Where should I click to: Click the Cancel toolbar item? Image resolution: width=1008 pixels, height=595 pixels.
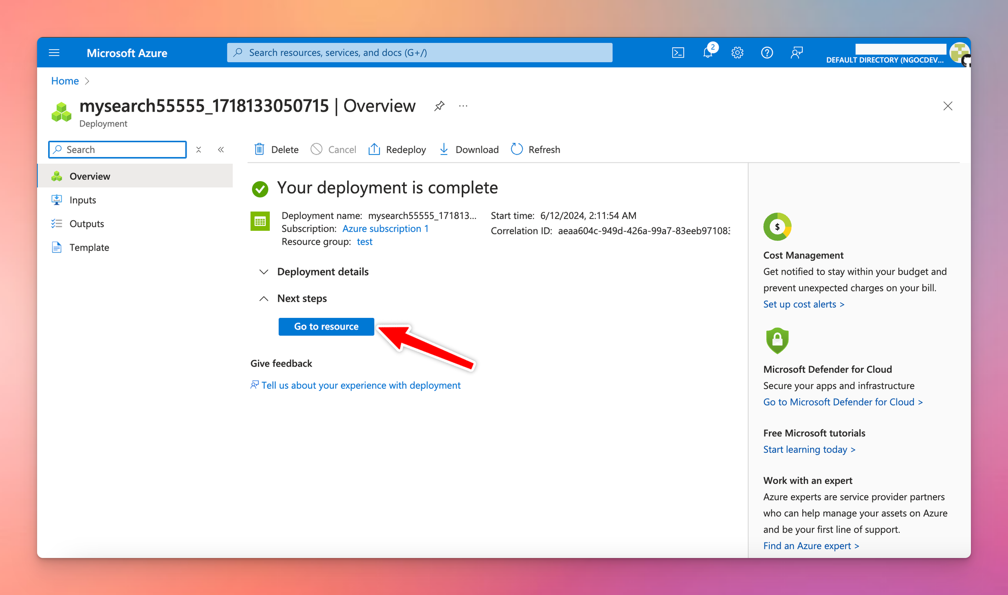pos(333,149)
